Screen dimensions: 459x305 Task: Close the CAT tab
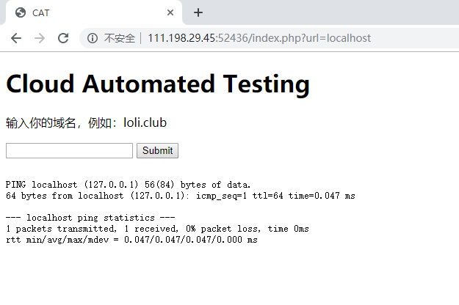coord(170,12)
